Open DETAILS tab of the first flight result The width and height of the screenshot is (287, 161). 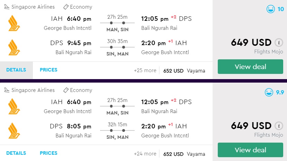[16, 70]
